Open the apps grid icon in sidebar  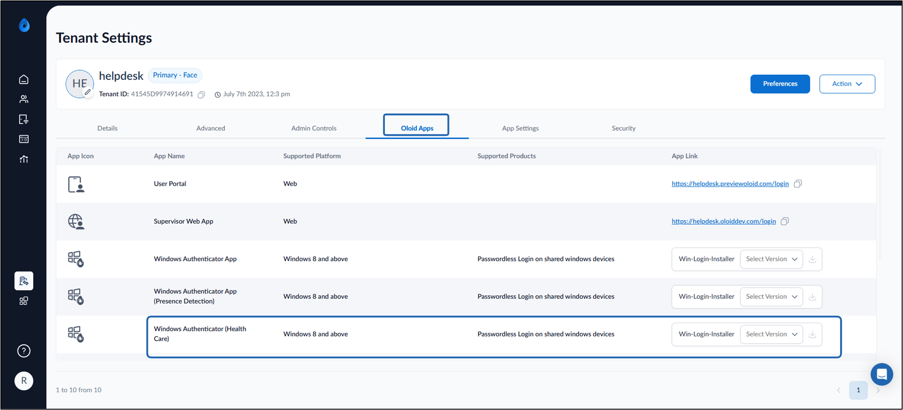24,301
